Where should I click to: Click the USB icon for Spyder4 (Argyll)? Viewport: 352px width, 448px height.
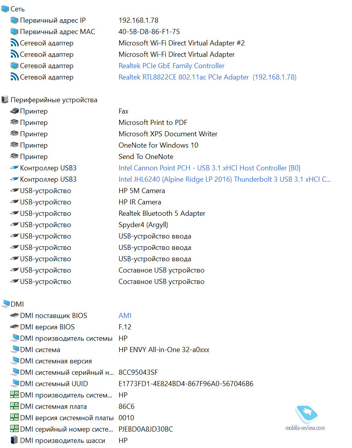(x=14, y=224)
